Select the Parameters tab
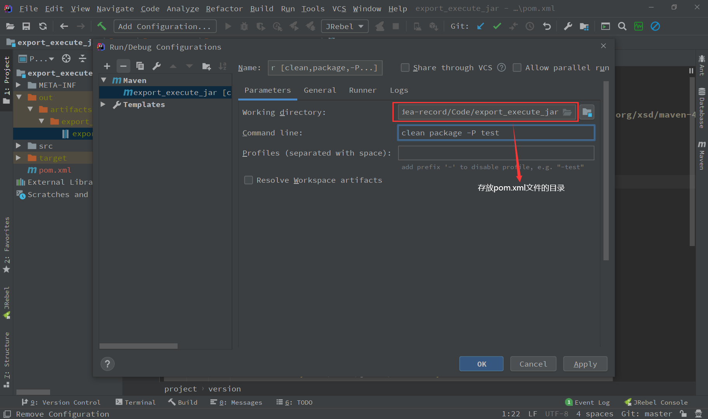The height and width of the screenshot is (419, 708). [x=267, y=90]
